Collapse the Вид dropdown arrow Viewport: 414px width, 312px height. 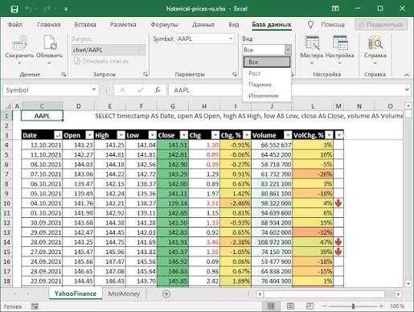288,50
